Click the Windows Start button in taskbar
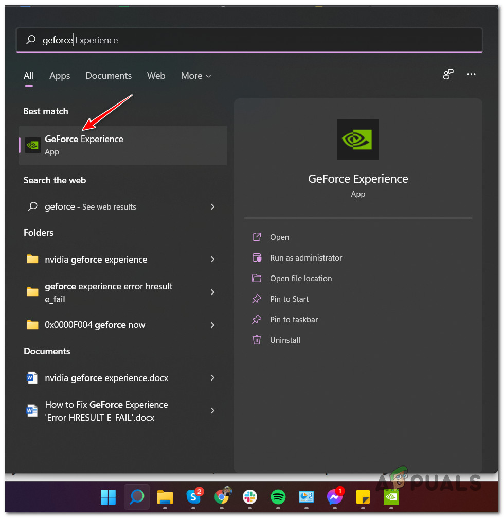504x518 pixels. [108, 496]
